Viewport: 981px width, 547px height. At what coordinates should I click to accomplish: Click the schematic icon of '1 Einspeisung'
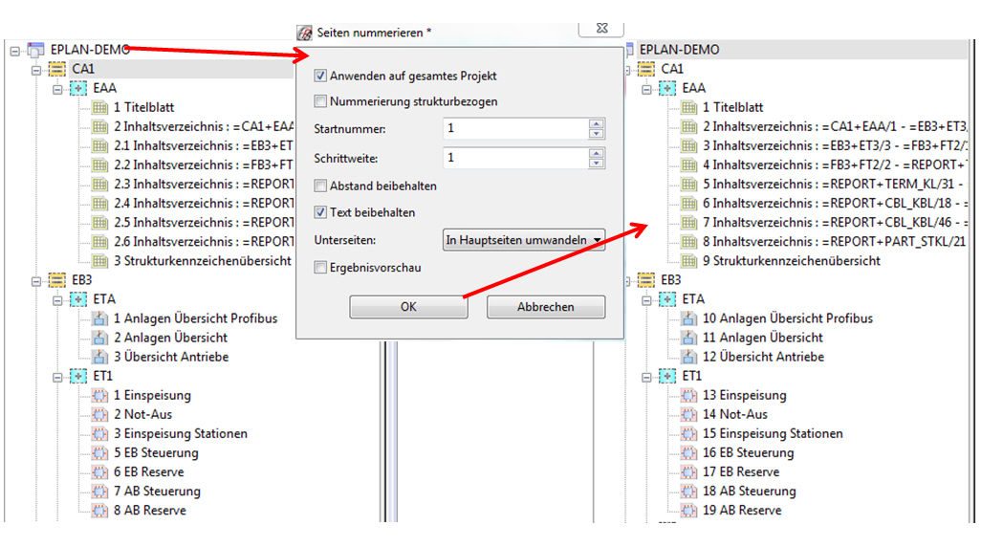[x=99, y=396]
